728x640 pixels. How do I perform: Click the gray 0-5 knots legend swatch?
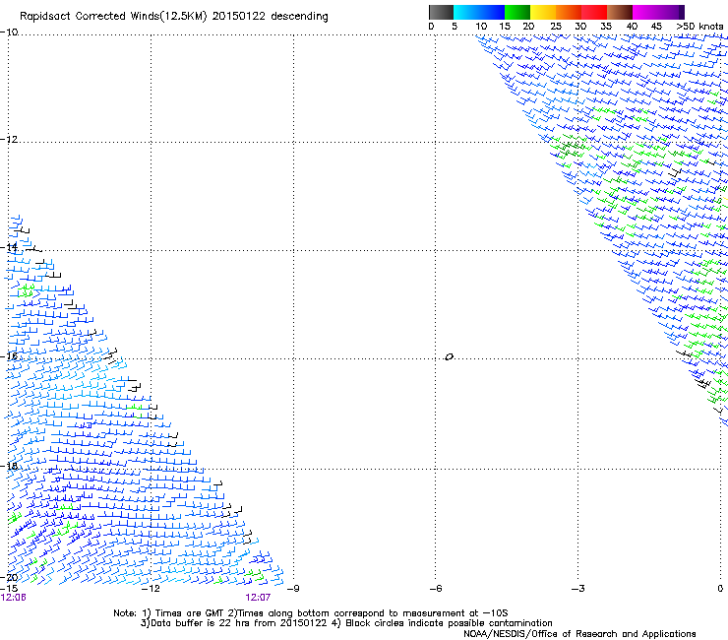tap(441, 12)
